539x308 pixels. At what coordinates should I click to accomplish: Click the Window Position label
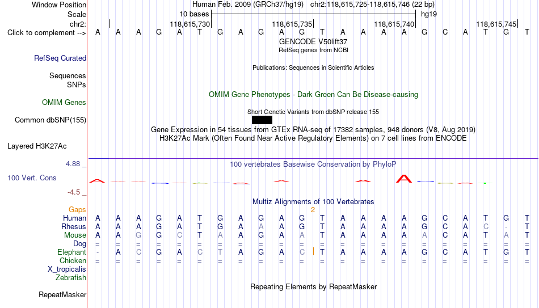pyautogui.click(x=59, y=5)
